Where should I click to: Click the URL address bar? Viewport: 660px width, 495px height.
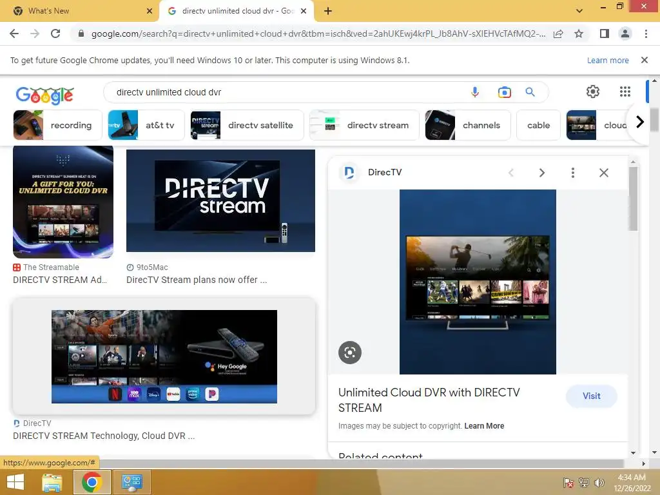click(318, 34)
